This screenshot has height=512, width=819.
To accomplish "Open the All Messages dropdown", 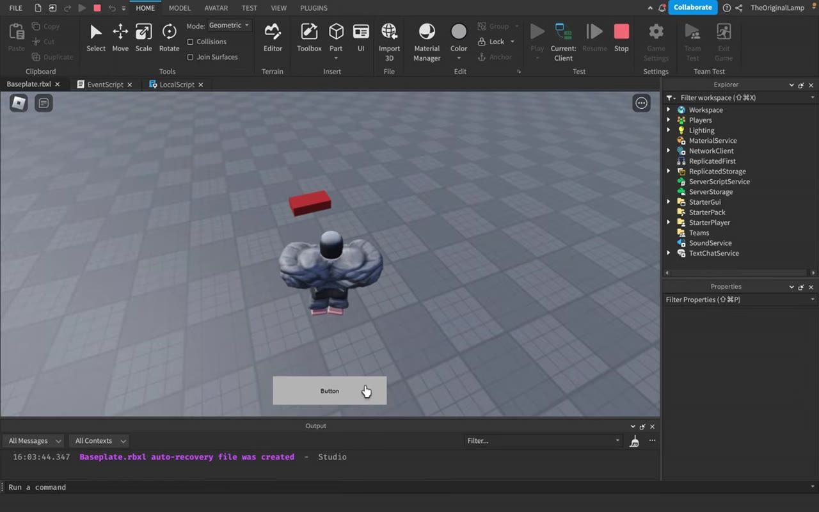I will (x=35, y=441).
